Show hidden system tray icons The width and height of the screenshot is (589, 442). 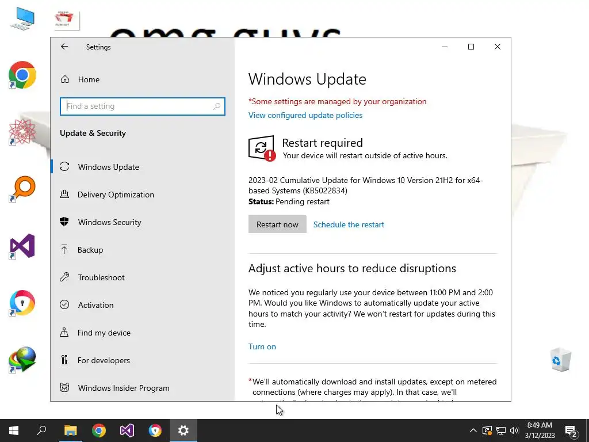pos(473,430)
